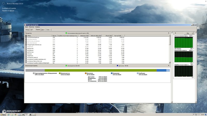Close the World of Warships launcher window
The width and height of the screenshot is (207, 116).
[206, 1]
